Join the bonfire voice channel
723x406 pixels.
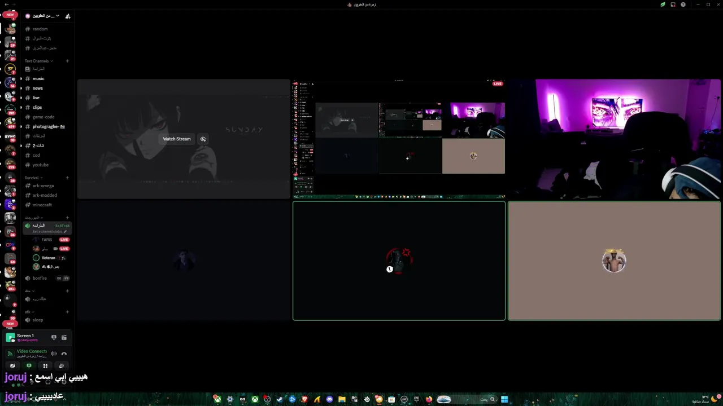pos(47,278)
